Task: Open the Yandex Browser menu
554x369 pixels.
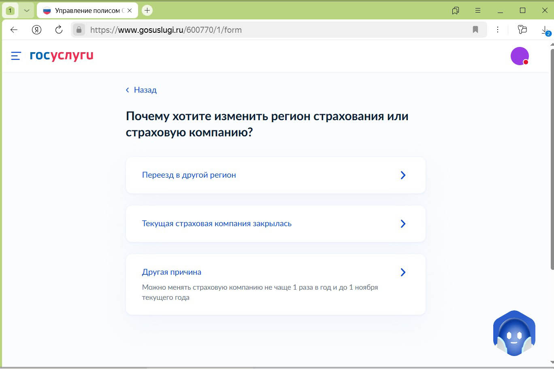Action: (478, 10)
